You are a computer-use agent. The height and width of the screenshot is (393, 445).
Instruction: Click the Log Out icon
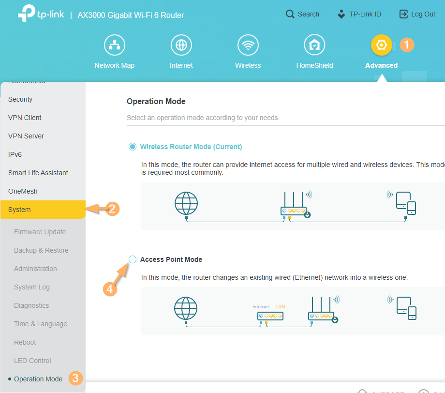[403, 14]
